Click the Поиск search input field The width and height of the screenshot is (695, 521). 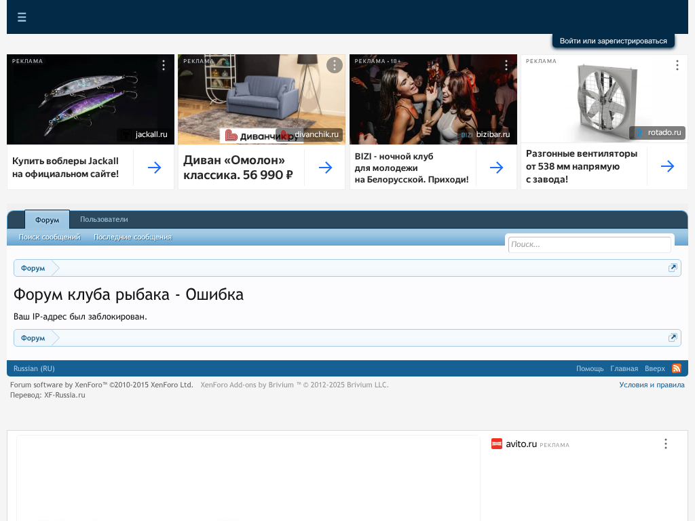(x=589, y=244)
